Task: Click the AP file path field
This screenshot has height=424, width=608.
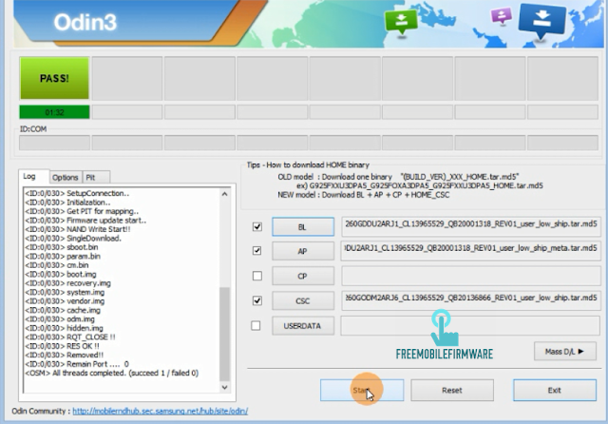Action: coord(471,251)
